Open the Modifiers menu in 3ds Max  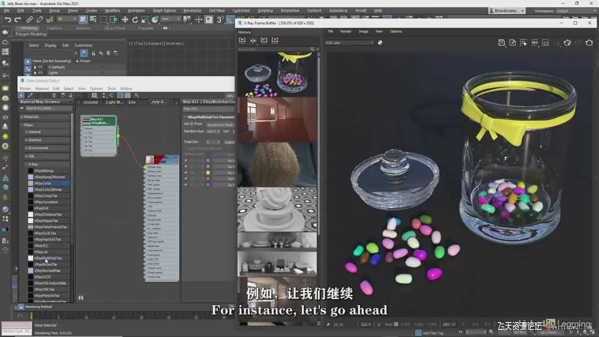tap(112, 10)
